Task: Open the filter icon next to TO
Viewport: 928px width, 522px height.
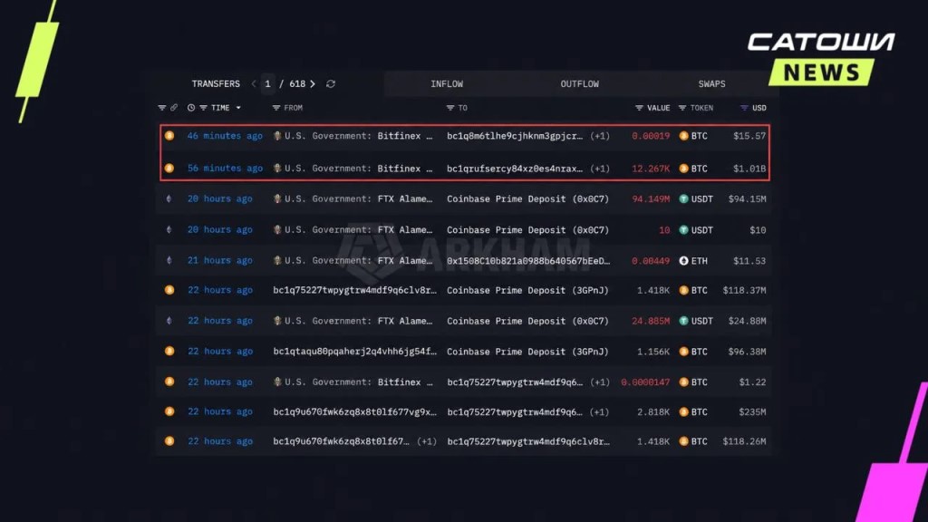Action: (x=449, y=108)
